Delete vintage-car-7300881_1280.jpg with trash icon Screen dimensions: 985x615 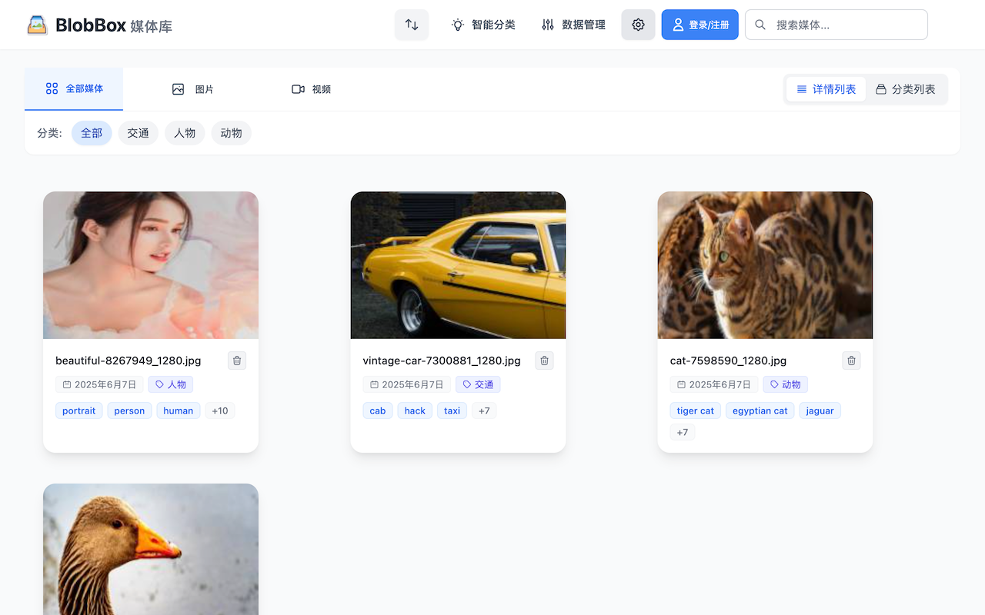pos(544,361)
